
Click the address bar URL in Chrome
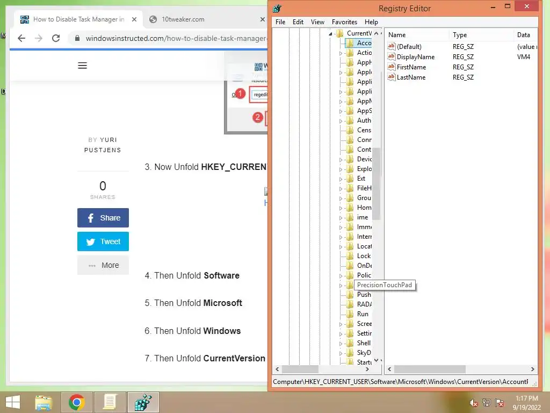(x=176, y=38)
